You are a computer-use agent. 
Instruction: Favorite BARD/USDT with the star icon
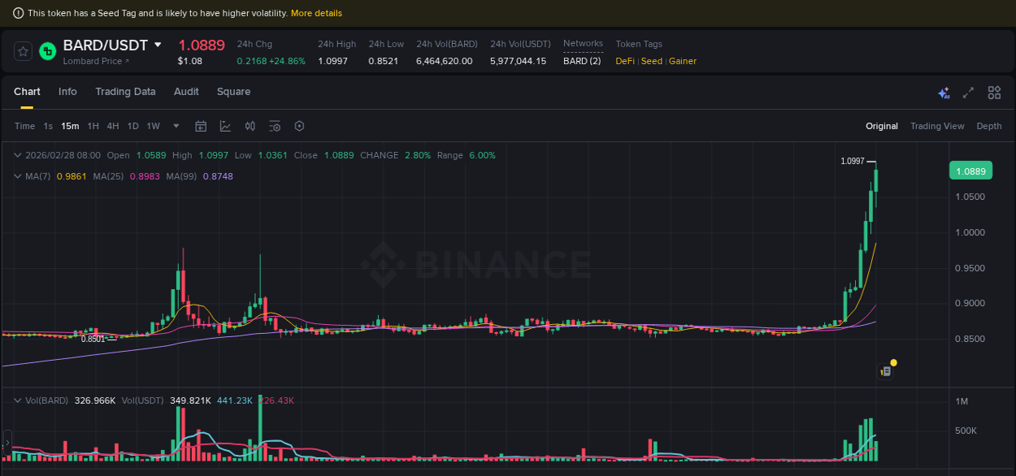tap(22, 50)
